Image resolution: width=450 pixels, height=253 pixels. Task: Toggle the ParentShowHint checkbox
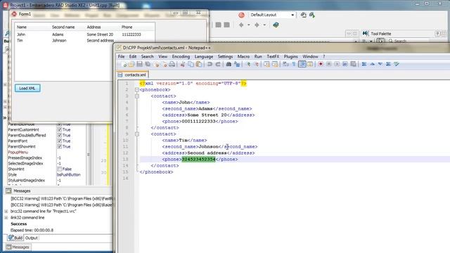click(59, 147)
